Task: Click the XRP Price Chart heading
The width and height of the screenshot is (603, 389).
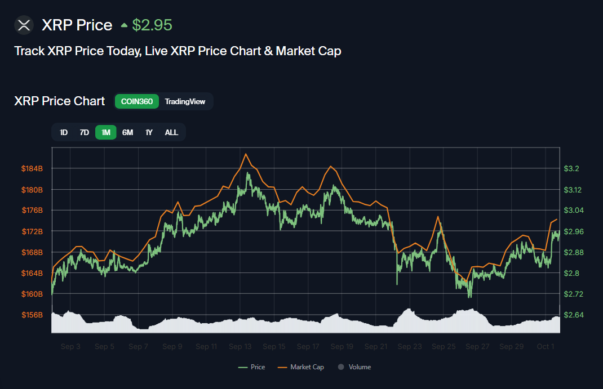Action: click(x=59, y=101)
